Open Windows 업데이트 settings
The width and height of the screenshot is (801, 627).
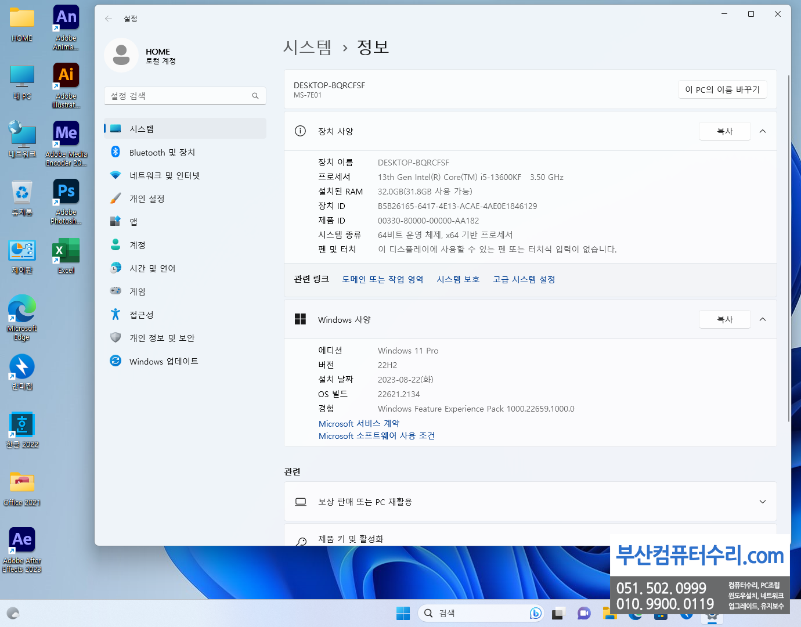(185, 361)
